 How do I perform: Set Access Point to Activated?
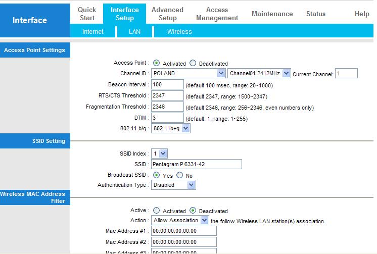click(x=156, y=63)
